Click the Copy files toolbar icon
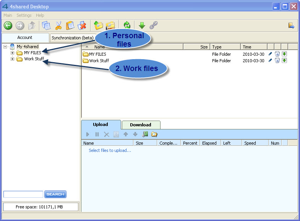Screen dimensions: 300x221 46,26
